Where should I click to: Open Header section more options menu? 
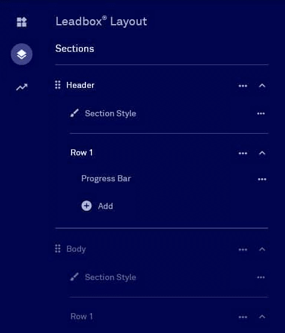[x=243, y=86]
